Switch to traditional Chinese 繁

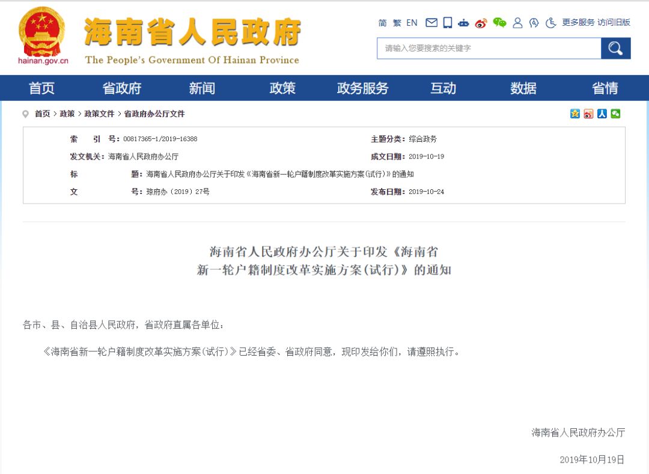(x=397, y=23)
